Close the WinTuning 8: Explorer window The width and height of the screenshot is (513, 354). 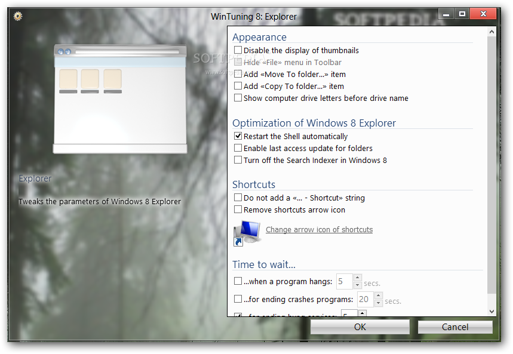point(484,14)
